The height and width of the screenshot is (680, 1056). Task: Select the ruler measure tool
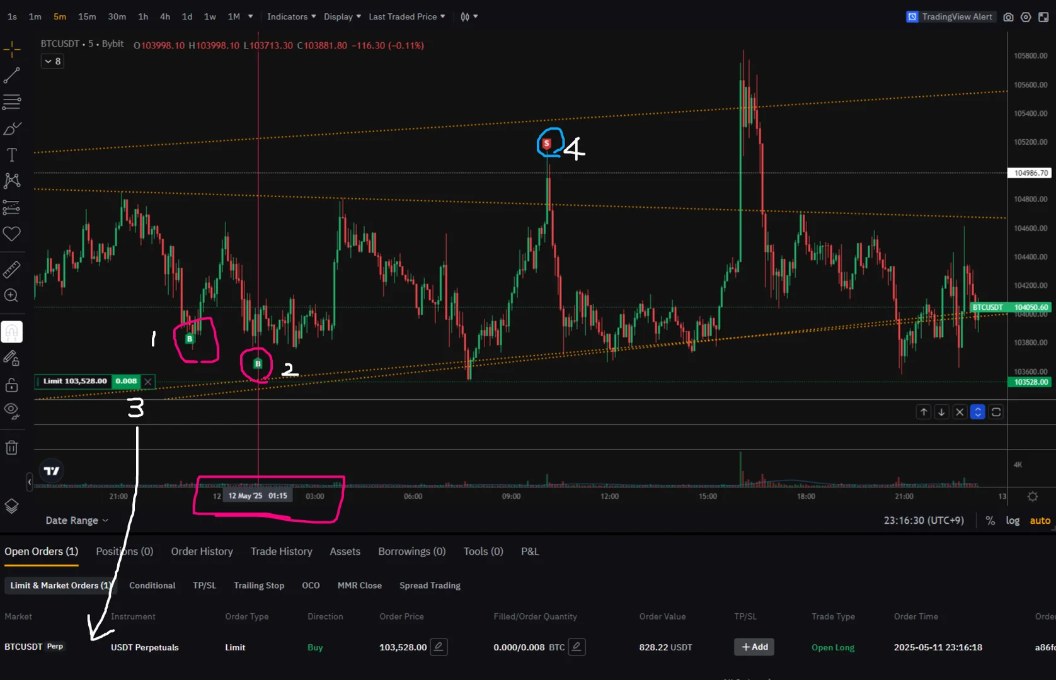click(x=12, y=269)
